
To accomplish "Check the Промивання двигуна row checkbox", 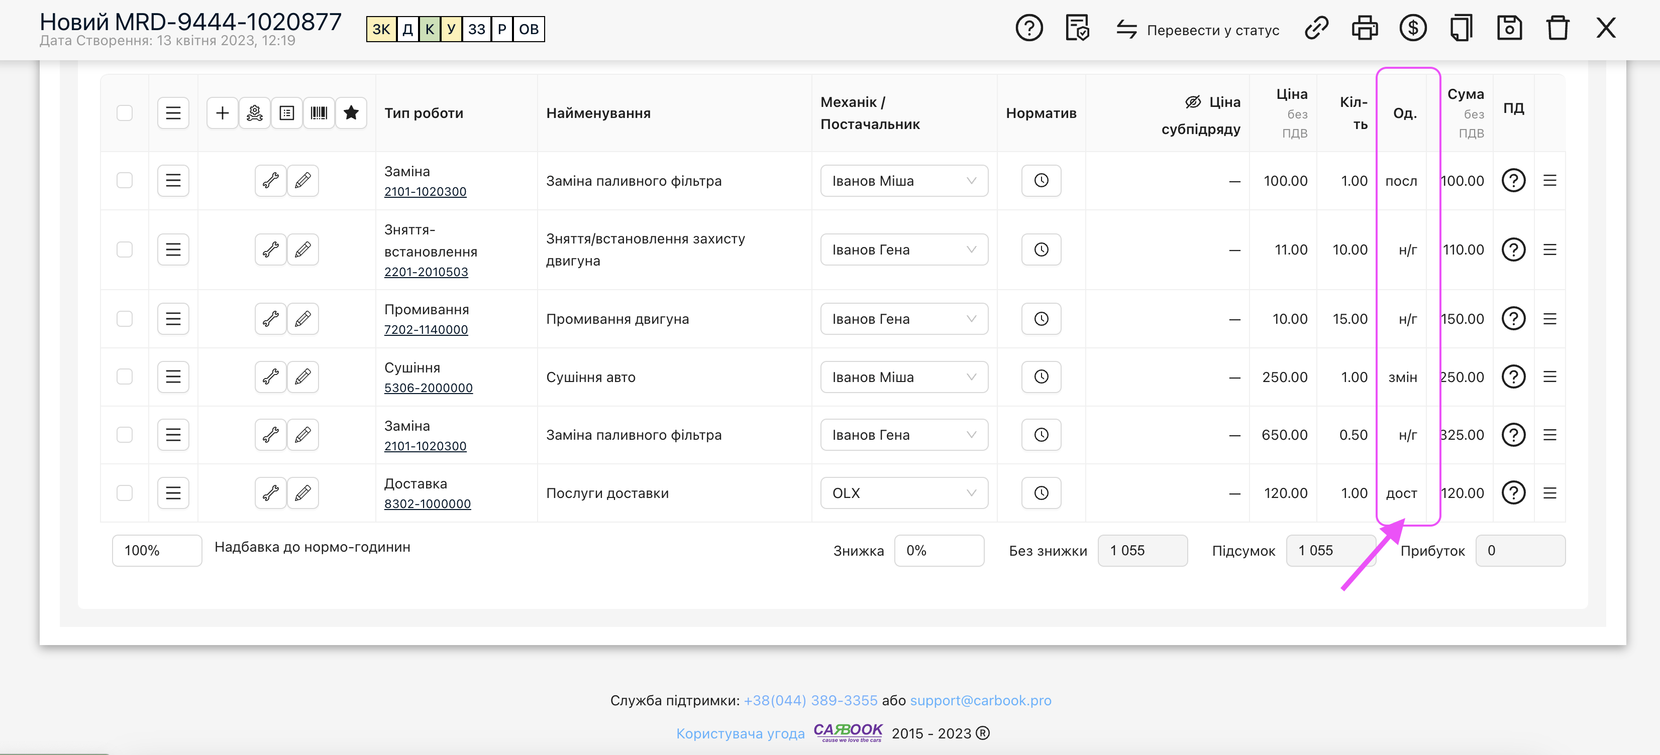I will (125, 319).
